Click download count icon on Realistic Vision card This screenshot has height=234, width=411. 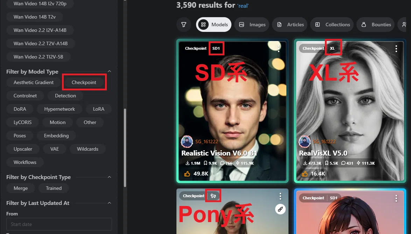coord(187,163)
